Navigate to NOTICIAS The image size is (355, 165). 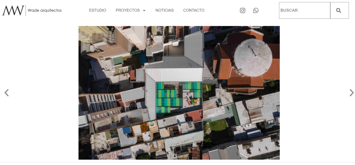click(x=164, y=10)
